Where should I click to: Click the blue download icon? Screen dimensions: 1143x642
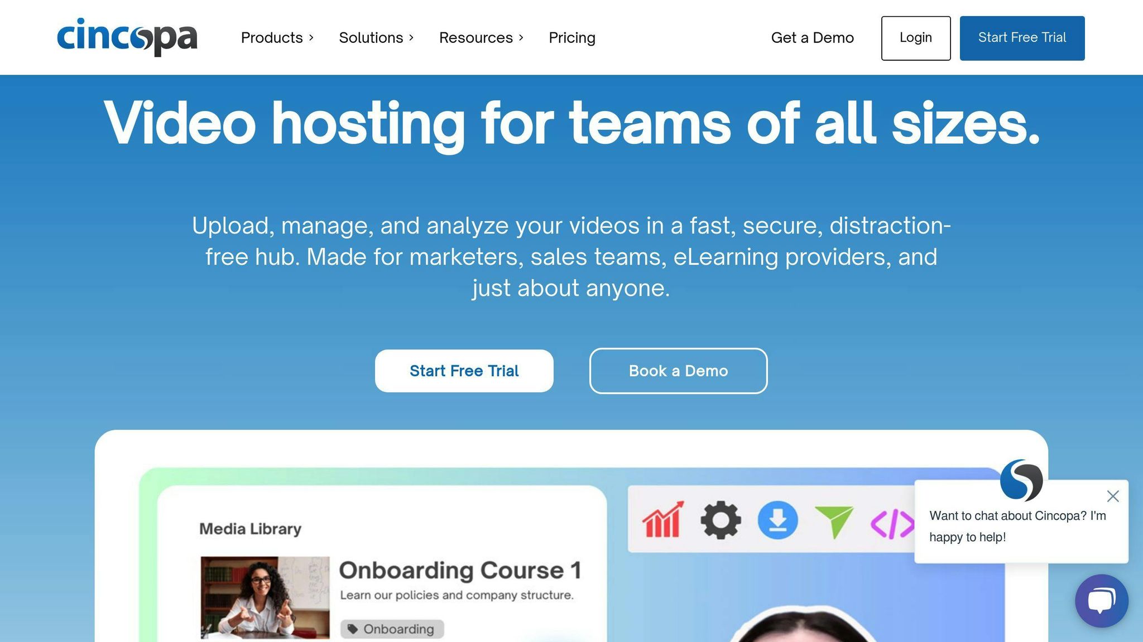777,520
